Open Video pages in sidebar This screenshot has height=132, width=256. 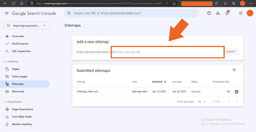(x=19, y=76)
